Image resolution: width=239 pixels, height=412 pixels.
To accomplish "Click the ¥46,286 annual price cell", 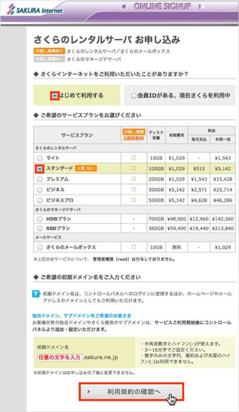I will (x=222, y=200).
